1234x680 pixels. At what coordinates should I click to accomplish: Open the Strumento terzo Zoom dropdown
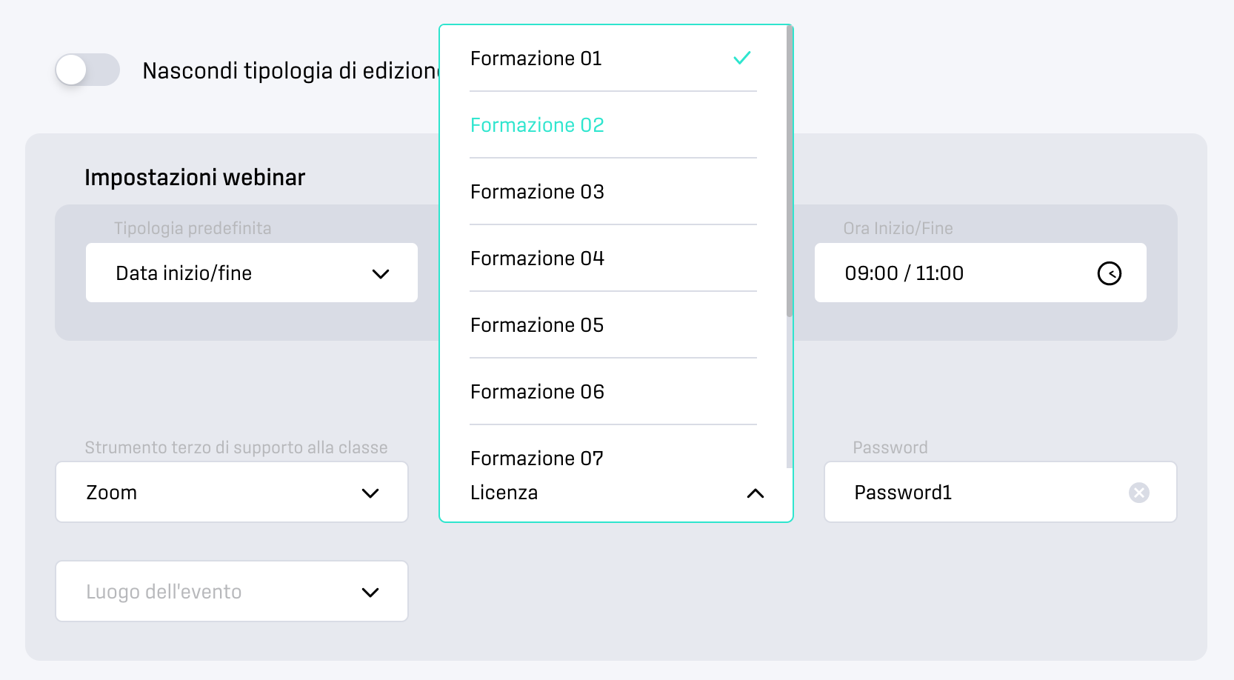pyautogui.click(x=232, y=492)
